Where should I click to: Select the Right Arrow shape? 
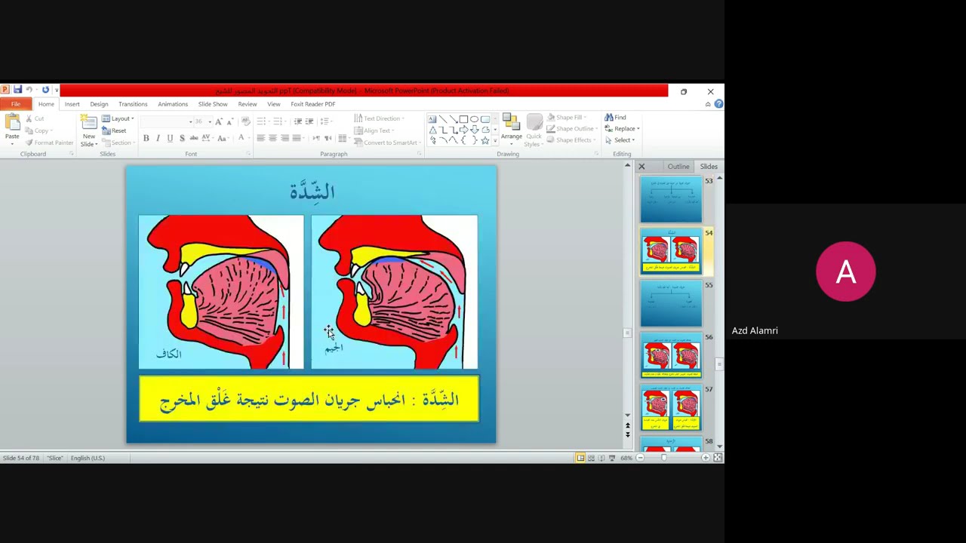coord(463,130)
